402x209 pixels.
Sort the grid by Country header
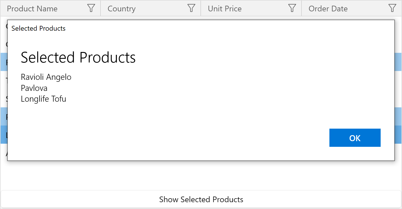pos(122,8)
